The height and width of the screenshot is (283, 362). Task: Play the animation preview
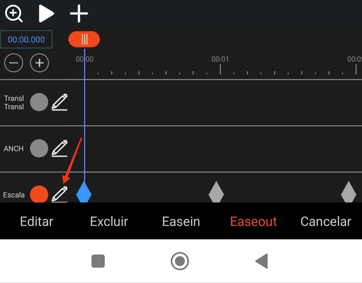click(x=46, y=14)
